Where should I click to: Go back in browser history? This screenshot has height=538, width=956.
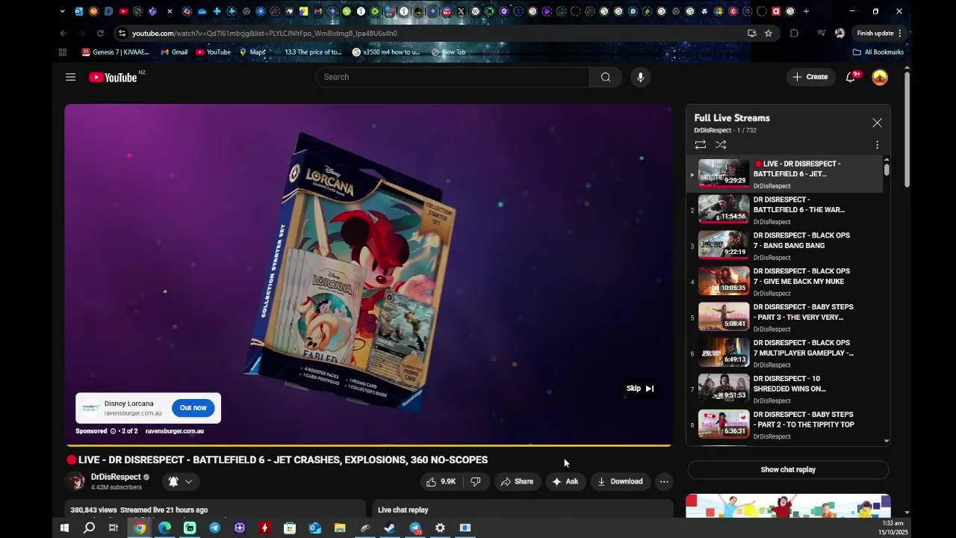[63, 33]
